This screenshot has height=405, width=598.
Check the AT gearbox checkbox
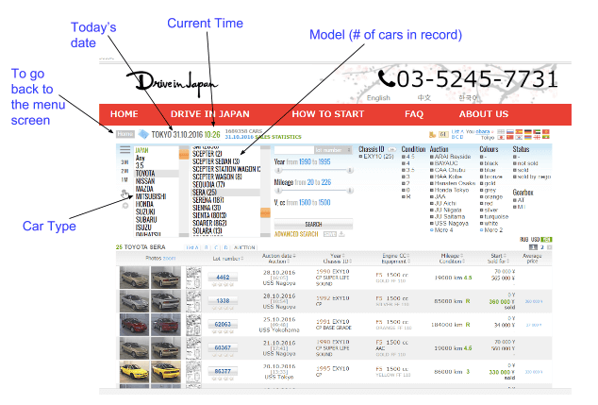[x=515, y=200]
